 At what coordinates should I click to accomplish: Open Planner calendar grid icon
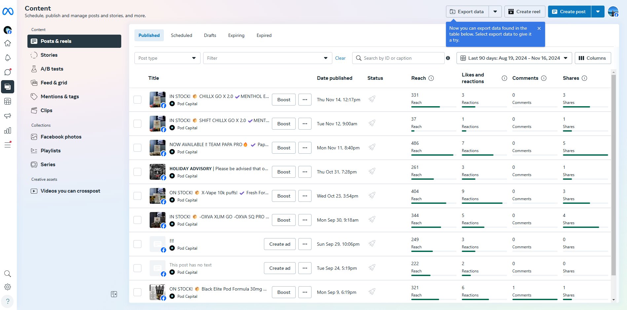point(8,101)
